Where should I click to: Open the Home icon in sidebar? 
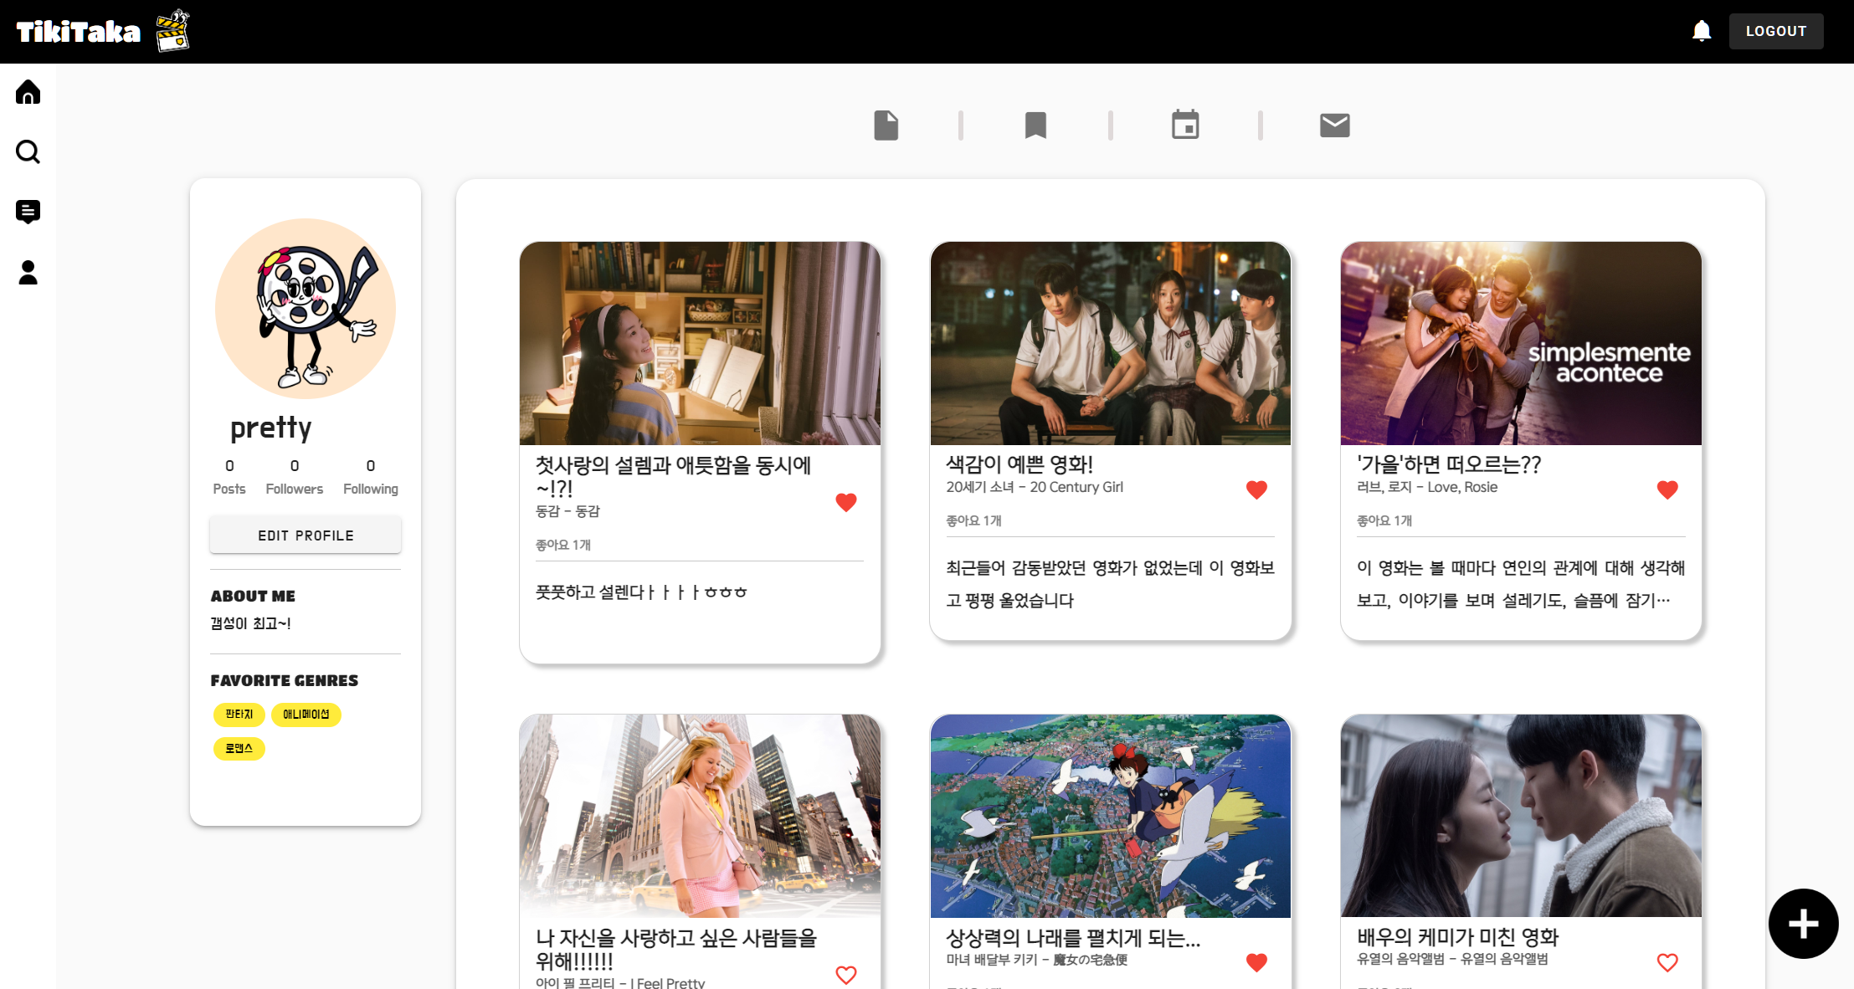(x=28, y=92)
